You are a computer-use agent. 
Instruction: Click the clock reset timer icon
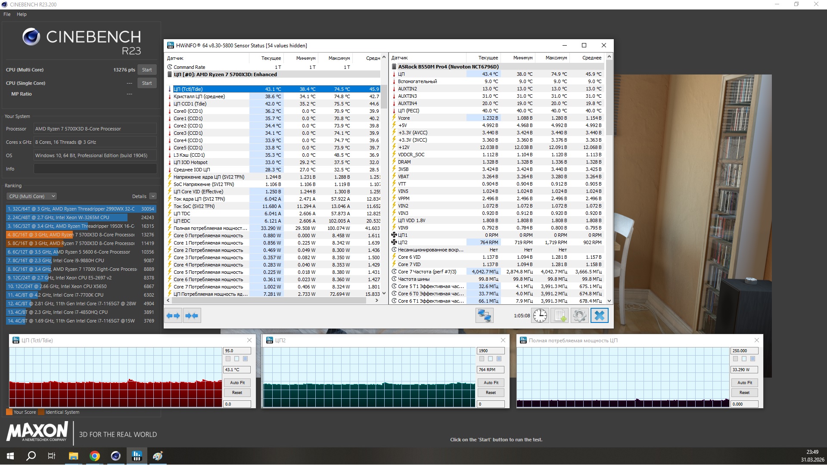[540, 316]
